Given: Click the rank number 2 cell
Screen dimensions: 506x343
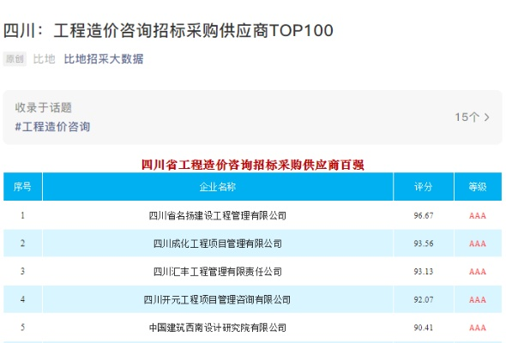Looking at the screenshot, I should click(x=22, y=244).
